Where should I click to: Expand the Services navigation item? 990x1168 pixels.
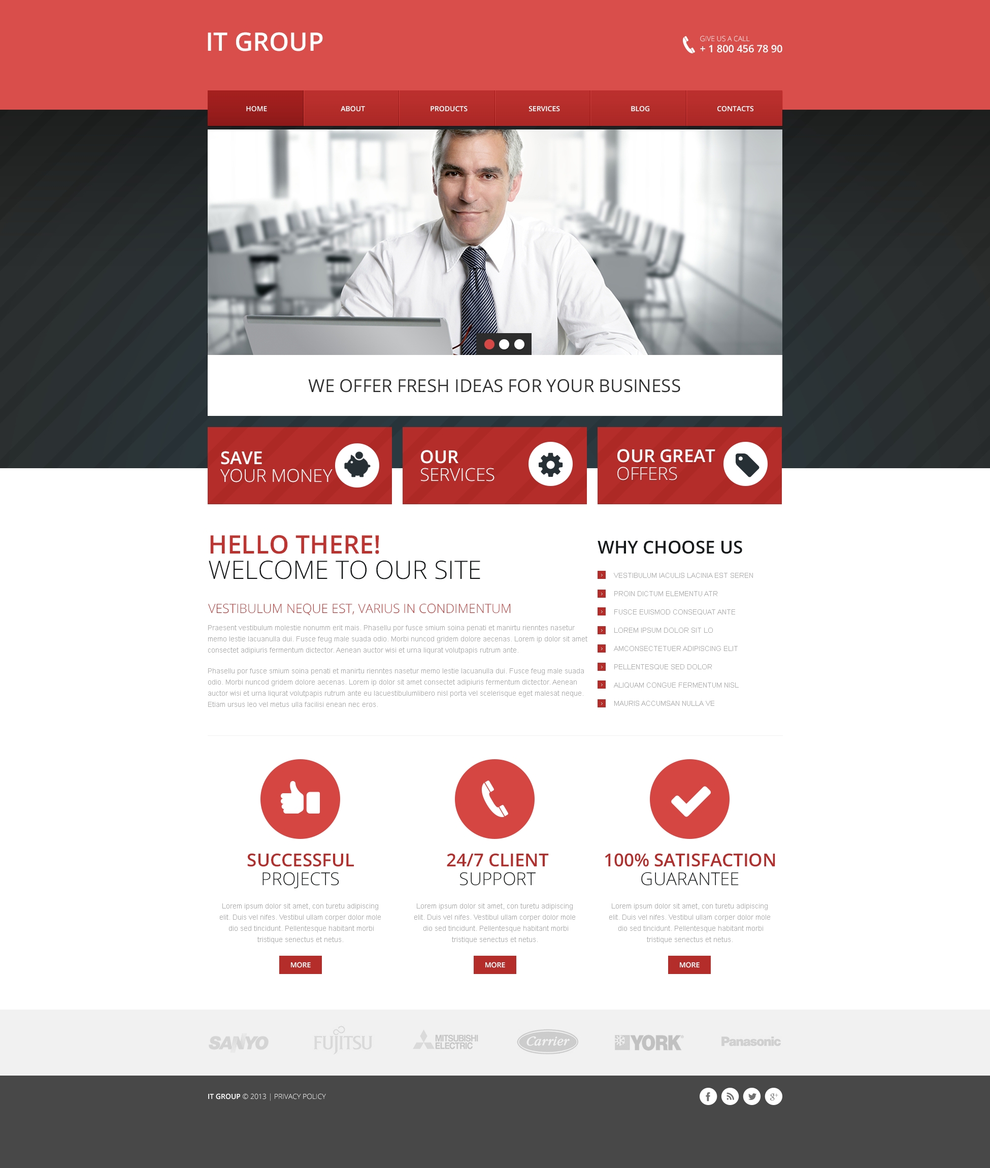(543, 108)
